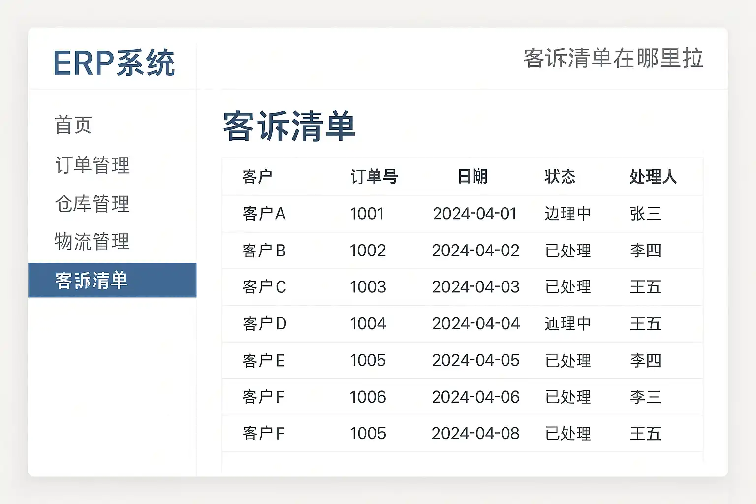
Task: Open 物流管理 in the sidebar
Action: tap(93, 242)
